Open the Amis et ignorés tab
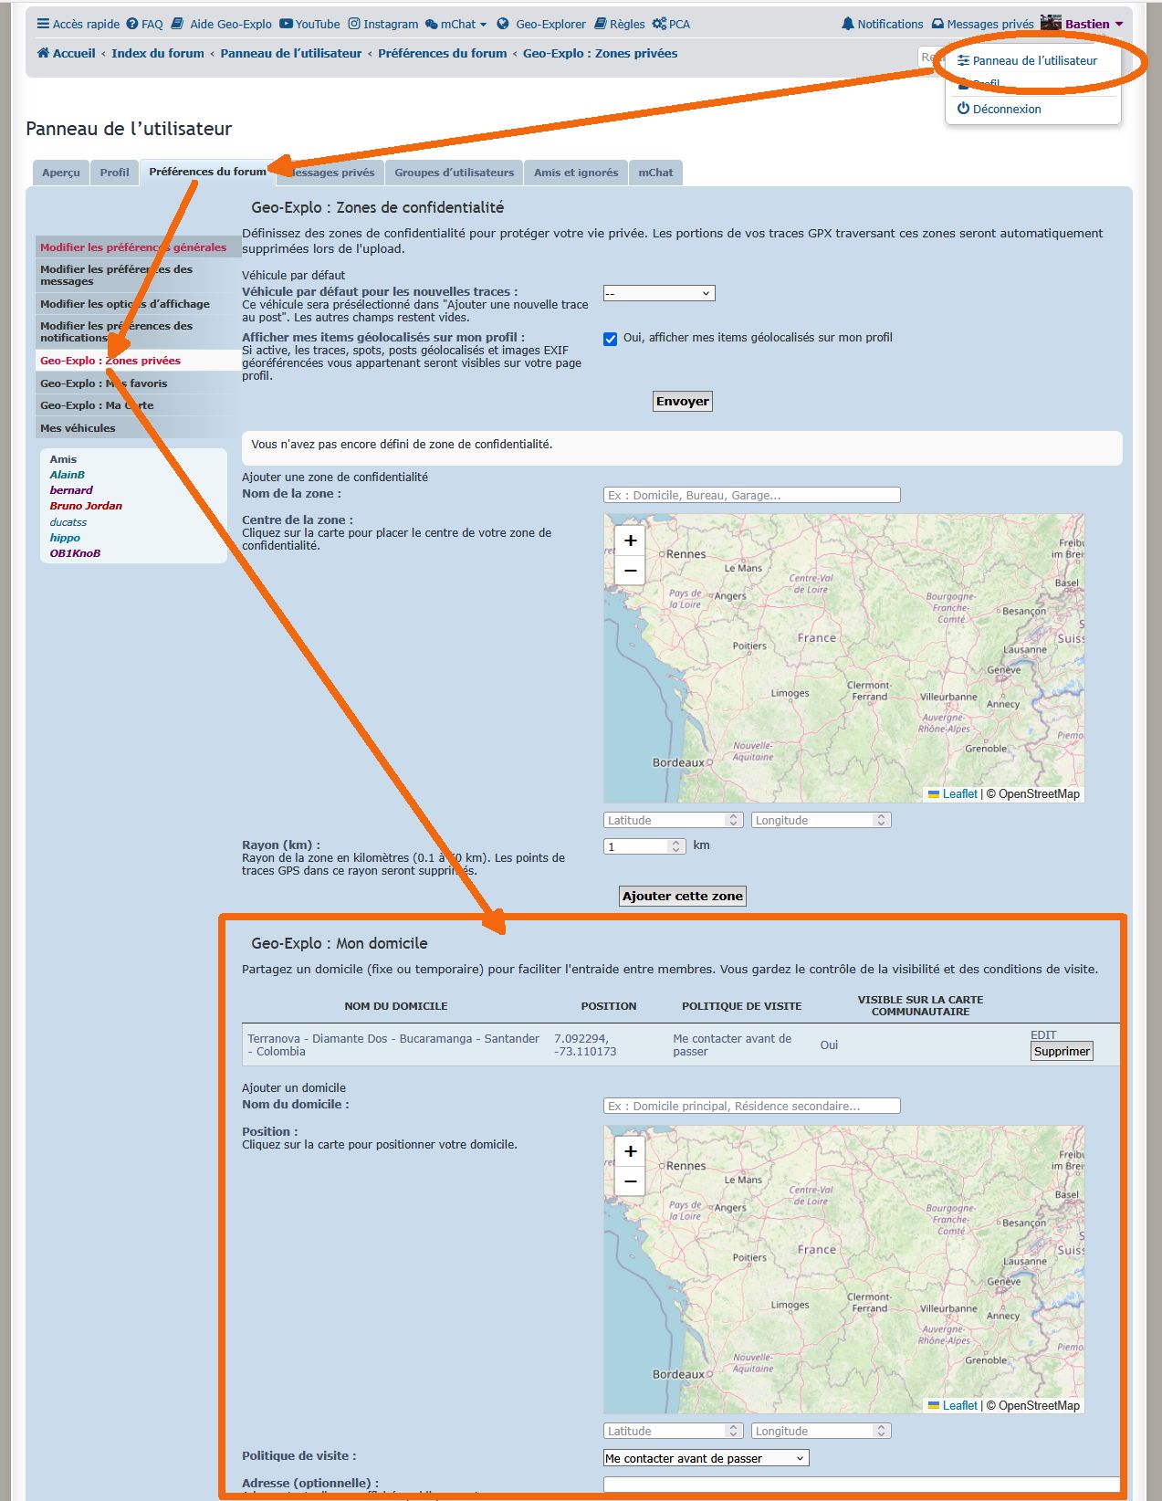The width and height of the screenshot is (1162, 1501). pos(575,173)
